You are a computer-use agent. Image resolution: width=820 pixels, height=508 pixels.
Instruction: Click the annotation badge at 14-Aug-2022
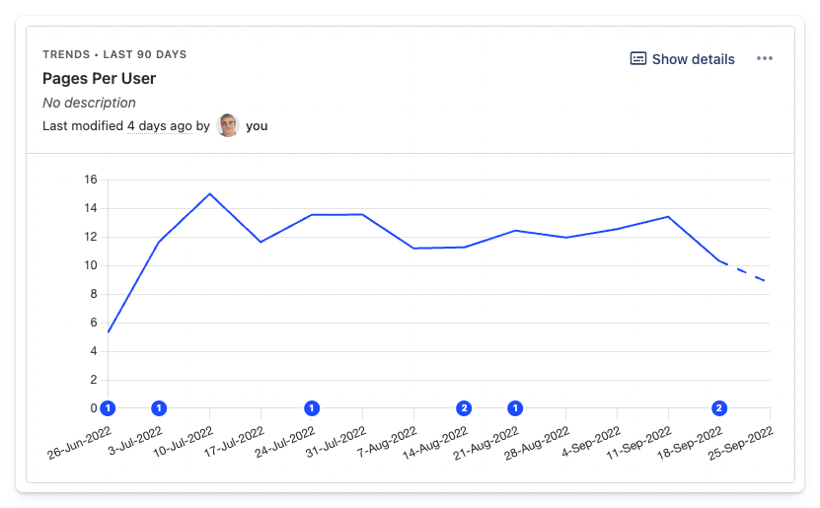[464, 407]
